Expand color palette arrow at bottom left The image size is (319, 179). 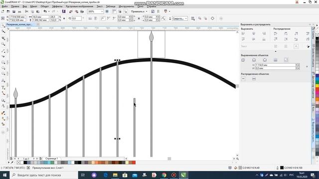click(x=8, y=163)
